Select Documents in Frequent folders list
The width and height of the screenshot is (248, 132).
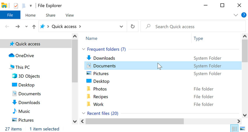163,66
